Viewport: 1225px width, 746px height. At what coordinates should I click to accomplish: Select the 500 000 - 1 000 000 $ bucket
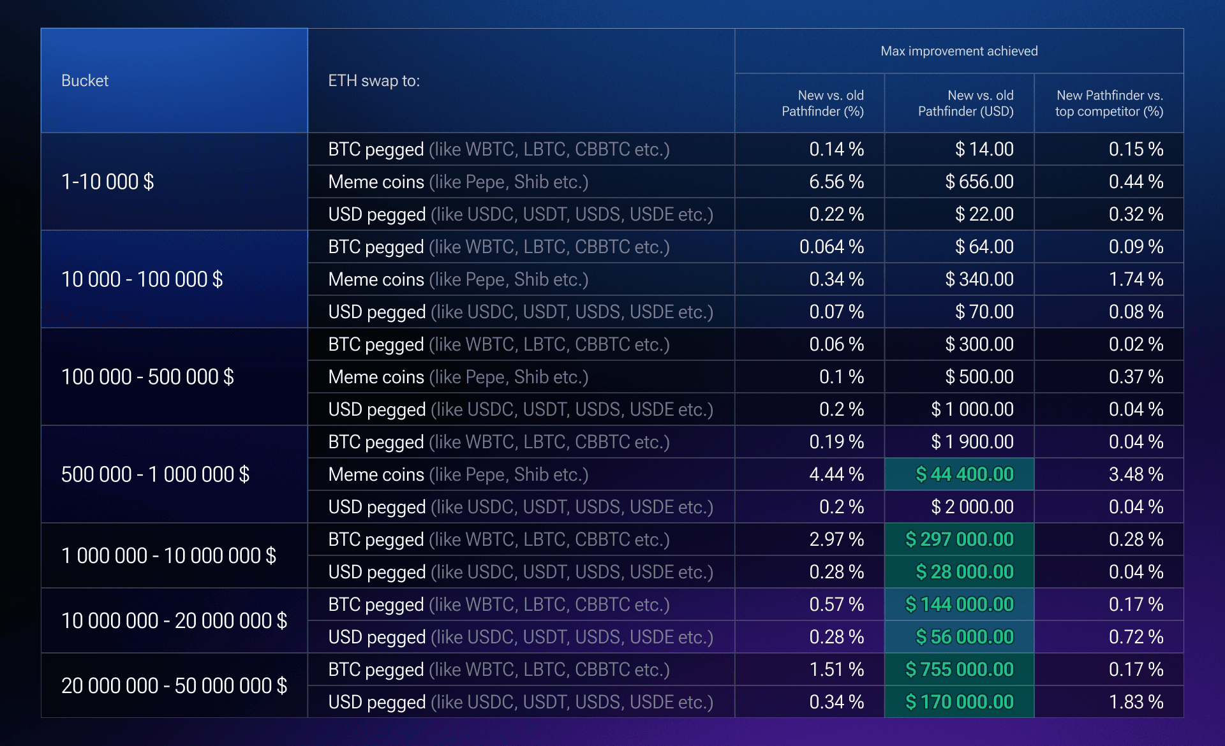click(155, 474)
